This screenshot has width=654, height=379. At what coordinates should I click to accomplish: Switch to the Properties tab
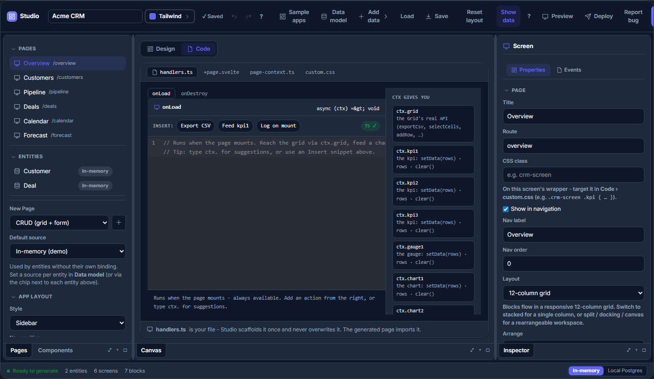tap(528, 70)
